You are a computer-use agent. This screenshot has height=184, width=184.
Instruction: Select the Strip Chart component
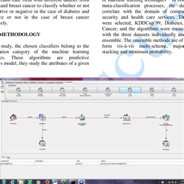[174, 90]
